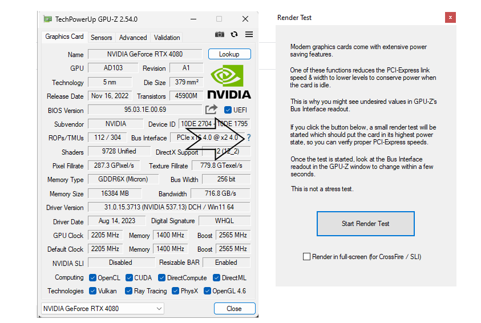The width and height of the screenshot is (481, 323).
Task: Click the BIOS Version field 95.03.1E.00.69
Action: [x=145, y=109]
